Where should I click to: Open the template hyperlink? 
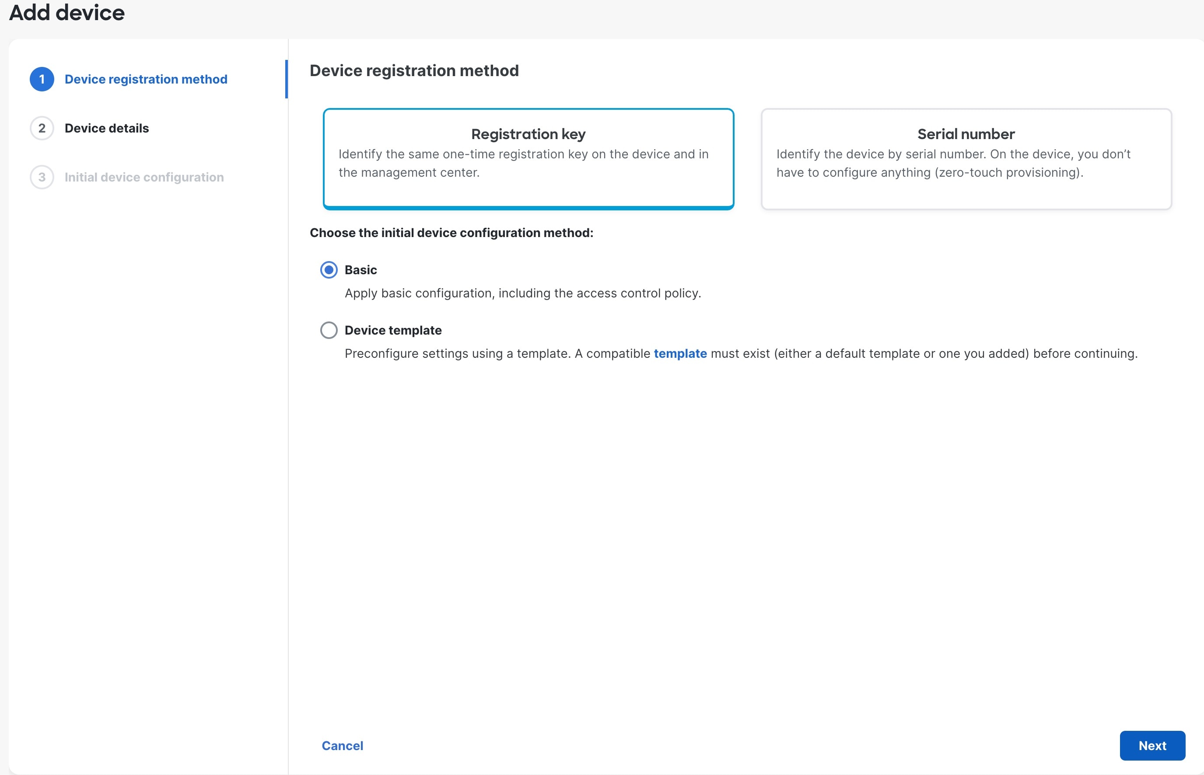point(680,353)
